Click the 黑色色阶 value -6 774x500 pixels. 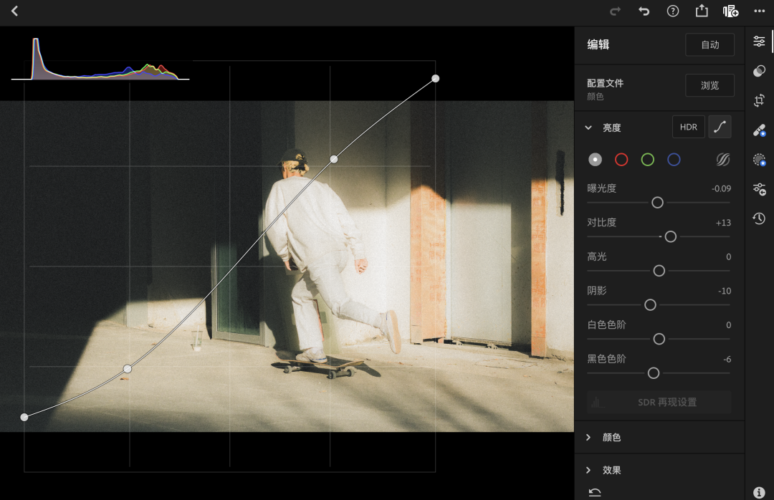[x=727, y=359]
